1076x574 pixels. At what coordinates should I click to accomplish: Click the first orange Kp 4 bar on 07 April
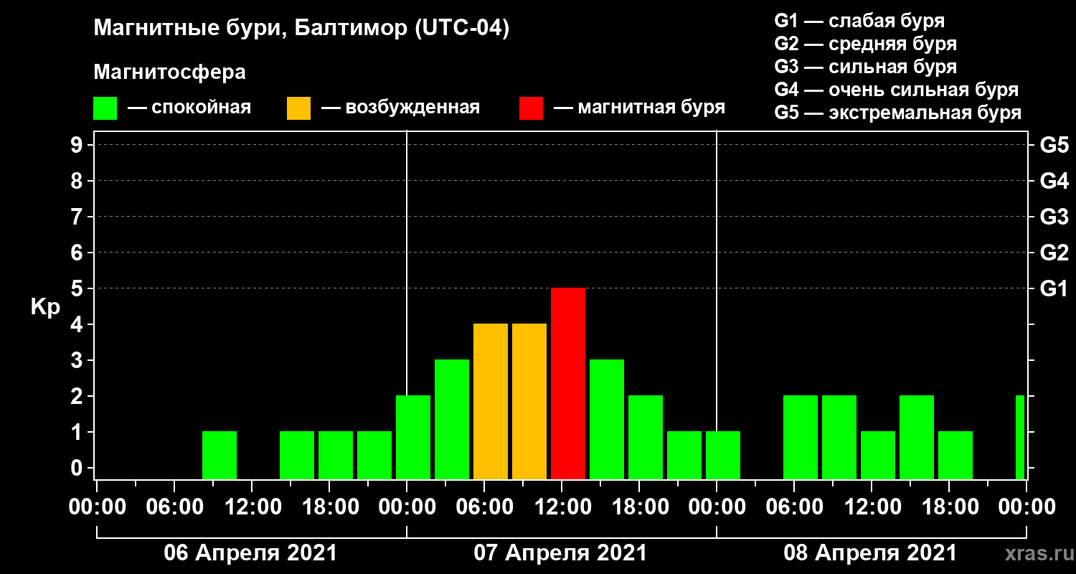[x=491, y=401]
